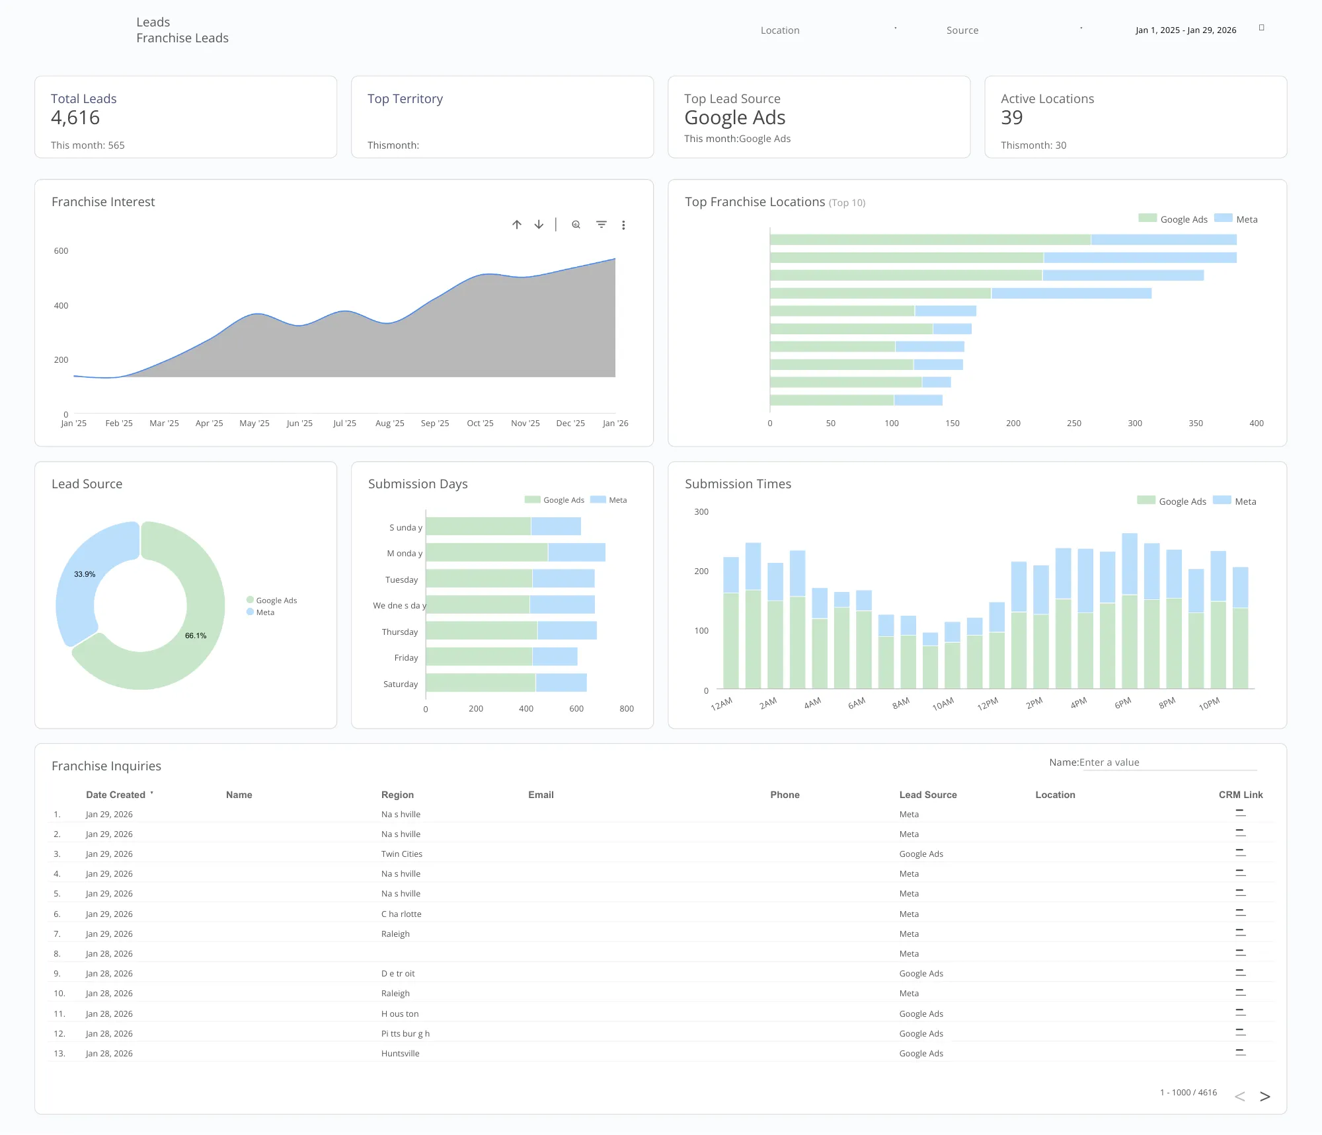Viewport: 1322px width, 1135px height.
Task: Select the Charlotte region cell
Action: coord(401,914)
